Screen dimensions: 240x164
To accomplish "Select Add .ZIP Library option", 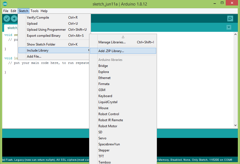I will click(x=111, y=51).
